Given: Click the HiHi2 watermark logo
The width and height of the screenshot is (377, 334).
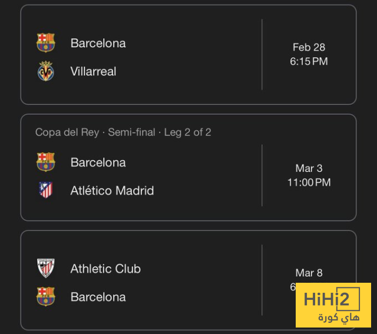Looking at the screenshot, I should pyautogui.click(x=332, y=299).
